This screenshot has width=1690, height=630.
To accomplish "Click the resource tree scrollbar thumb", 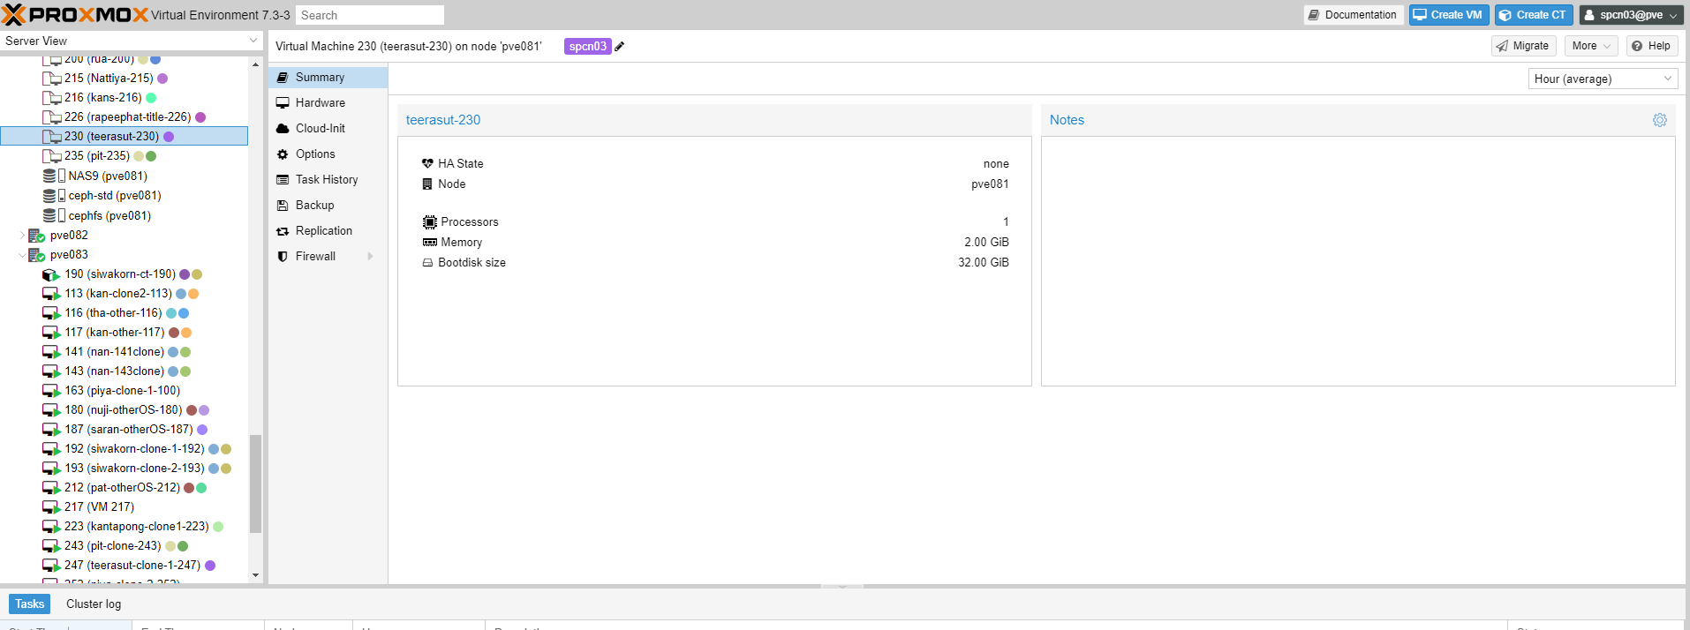I will (x=256, y=484).
